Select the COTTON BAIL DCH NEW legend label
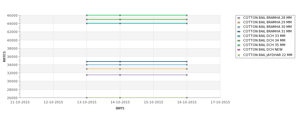 coord(263,50)
